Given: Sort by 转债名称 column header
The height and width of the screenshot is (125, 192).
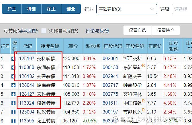Looking at the screenshot, I should pos(50,46).
